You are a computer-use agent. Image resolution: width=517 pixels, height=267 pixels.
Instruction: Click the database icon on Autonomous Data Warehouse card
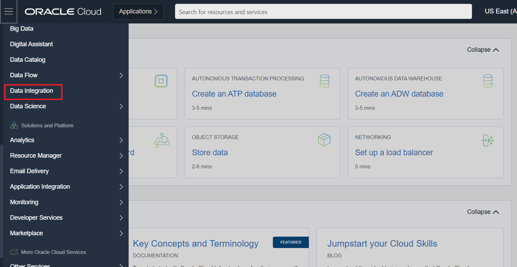488,80
